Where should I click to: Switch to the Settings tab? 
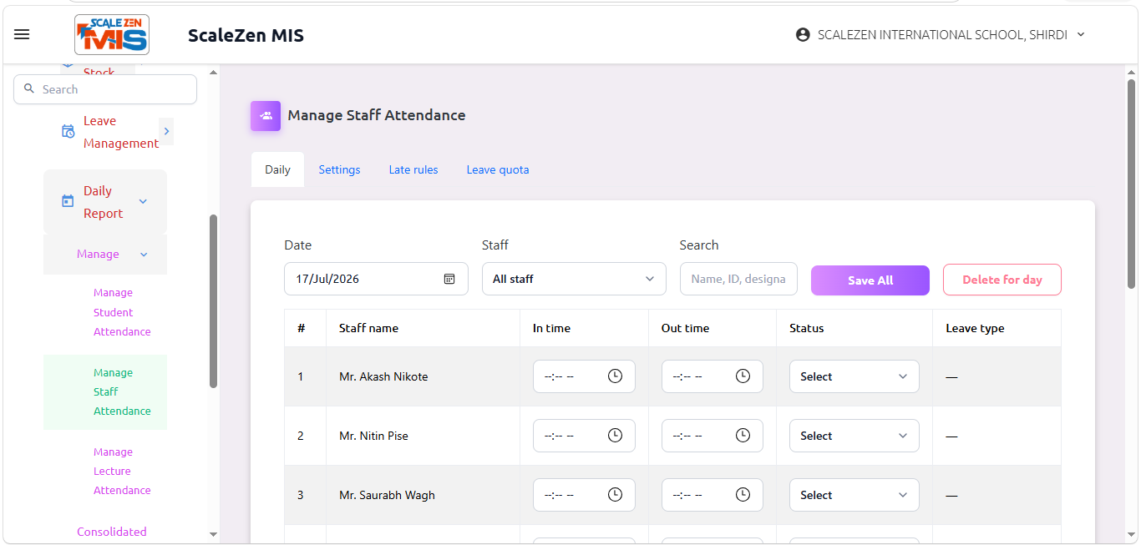339,169
